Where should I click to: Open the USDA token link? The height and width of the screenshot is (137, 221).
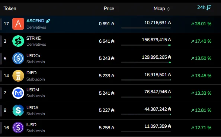pyautogui.click(x=32, y=108)
